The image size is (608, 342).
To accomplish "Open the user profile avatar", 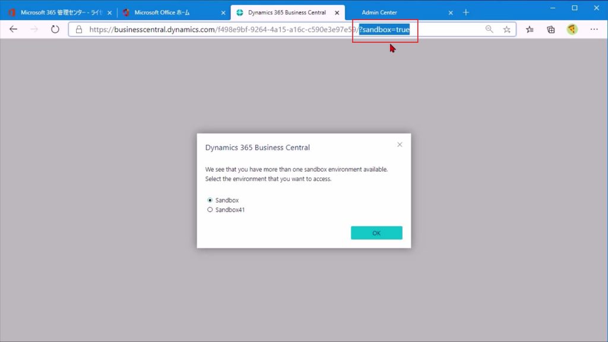I will click(x=572, y=29).
